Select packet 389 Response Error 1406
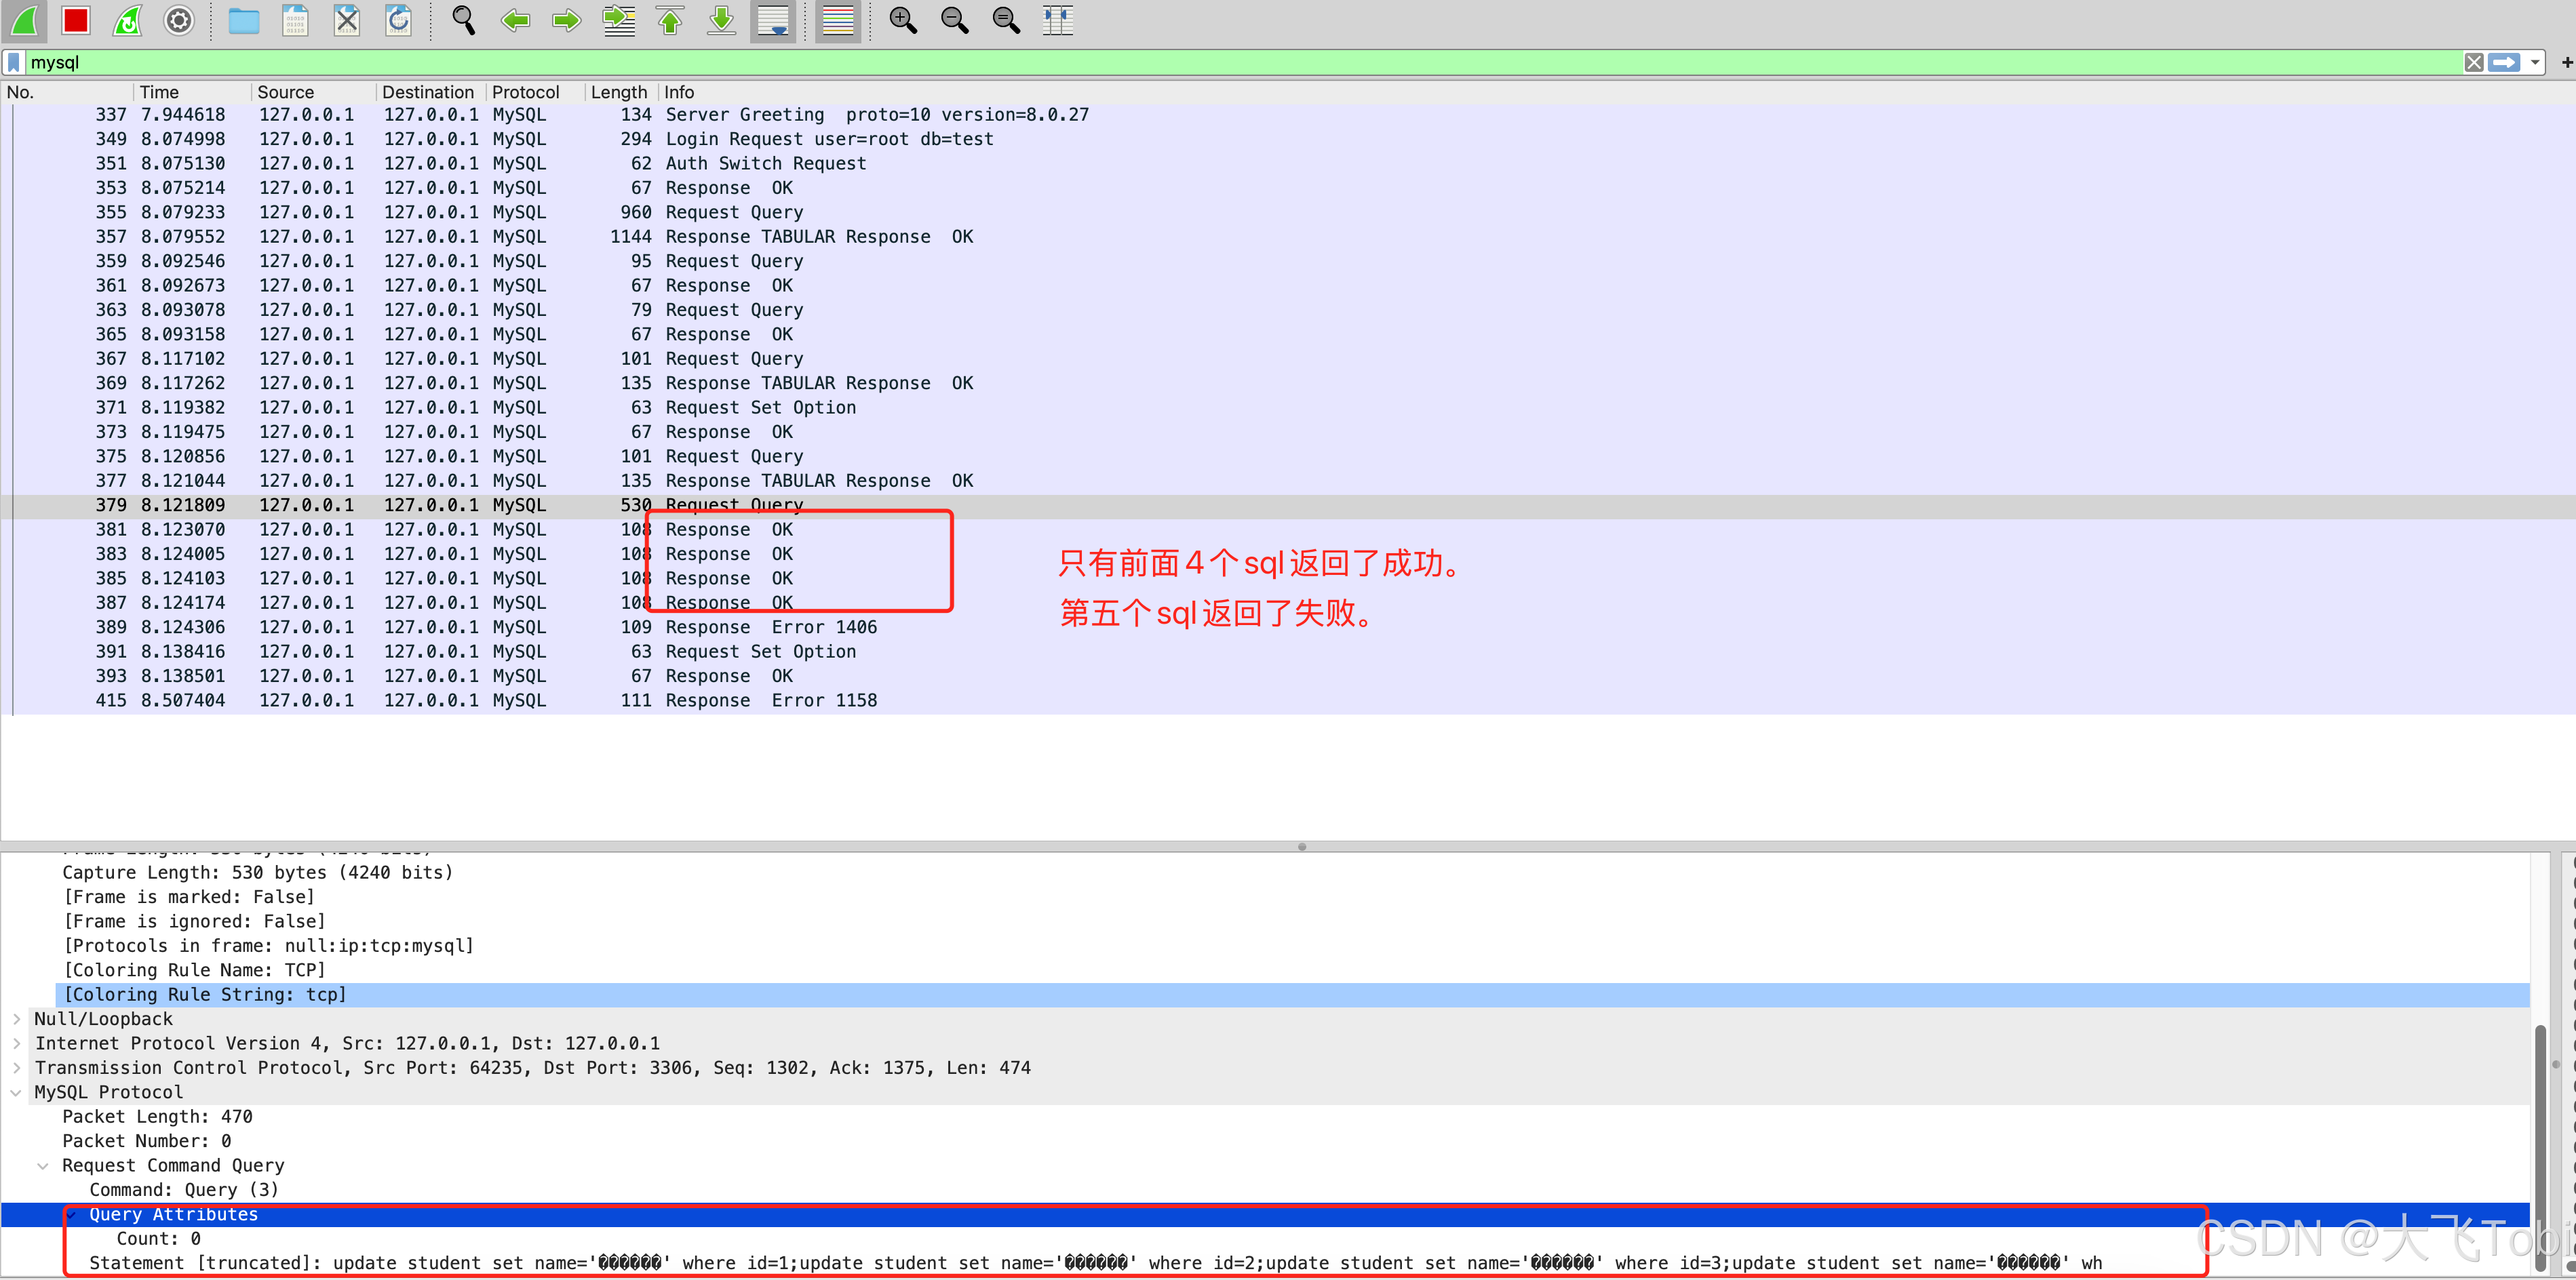Viewport: 2576px width, 1280px height. pos(770,628)
